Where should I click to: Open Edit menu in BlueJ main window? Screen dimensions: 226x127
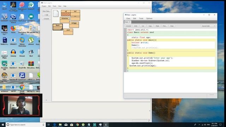(x=49, y=6)
